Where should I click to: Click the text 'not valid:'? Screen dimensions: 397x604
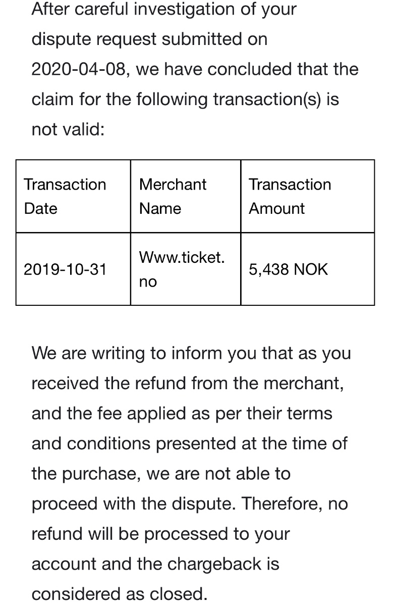(x=68, y=129)
